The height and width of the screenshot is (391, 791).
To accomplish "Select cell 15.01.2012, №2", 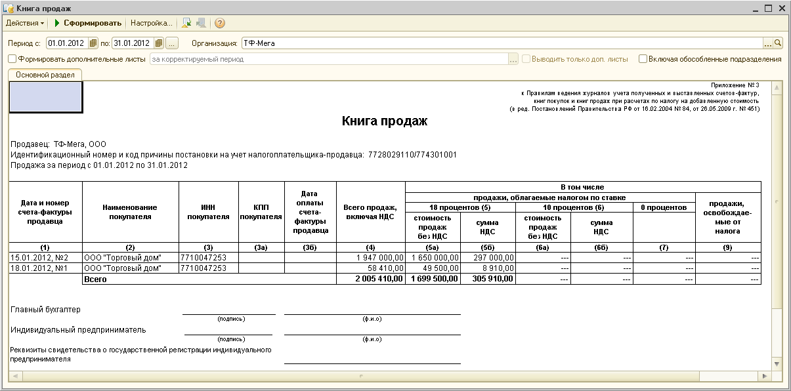I will tap(45, 258).
